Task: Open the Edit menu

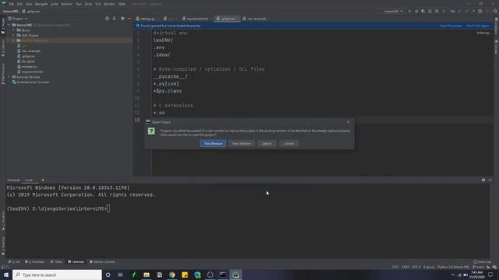Action: coord(19,4)
